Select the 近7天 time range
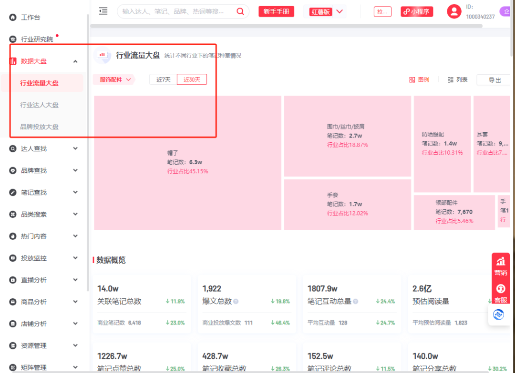Image resolution: width=515 pixels, height=373 pixels. (163, 79)
